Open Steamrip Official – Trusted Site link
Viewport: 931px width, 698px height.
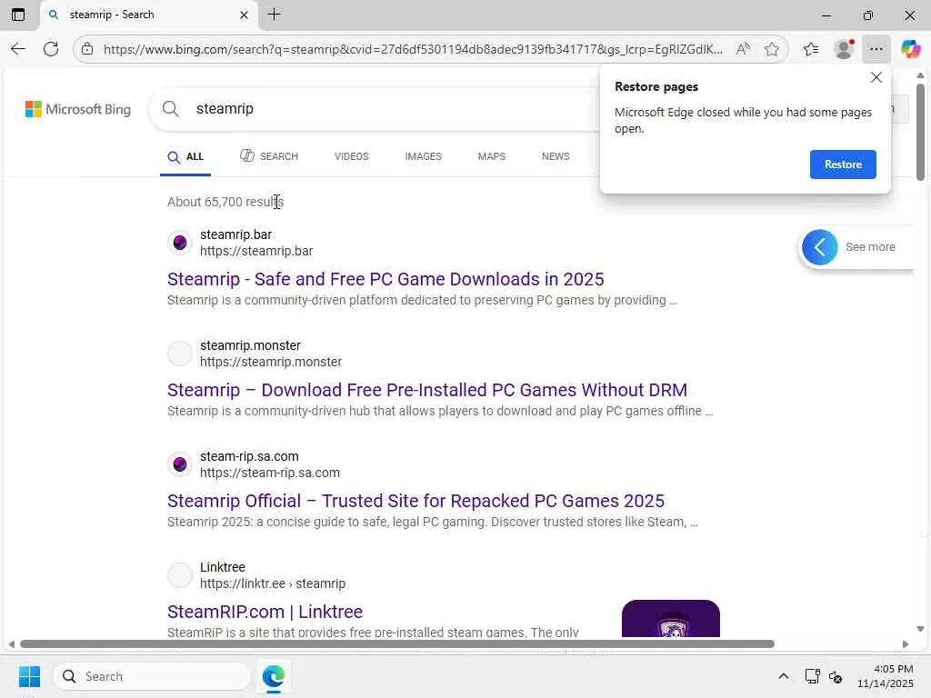tap(415, 501)
